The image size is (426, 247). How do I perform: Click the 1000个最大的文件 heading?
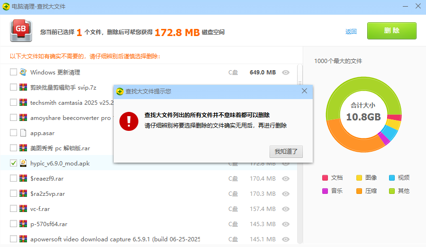coord(338,61)
